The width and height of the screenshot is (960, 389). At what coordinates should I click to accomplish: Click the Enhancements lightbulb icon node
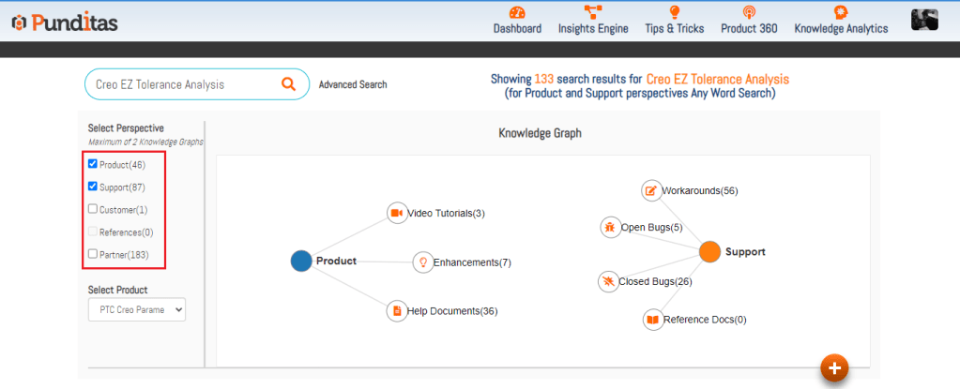pyautogui.click(x=422, y=262)
